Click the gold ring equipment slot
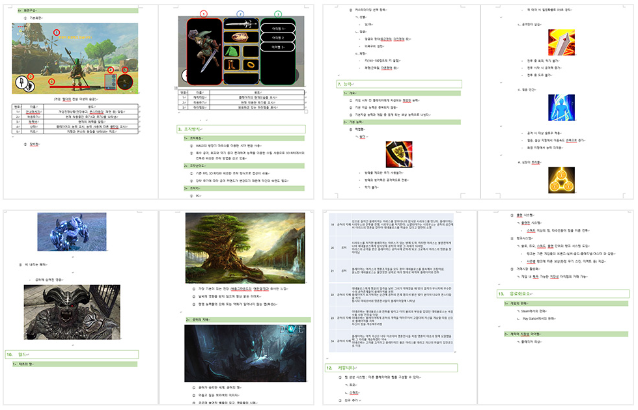 click(x=251, y=64)
